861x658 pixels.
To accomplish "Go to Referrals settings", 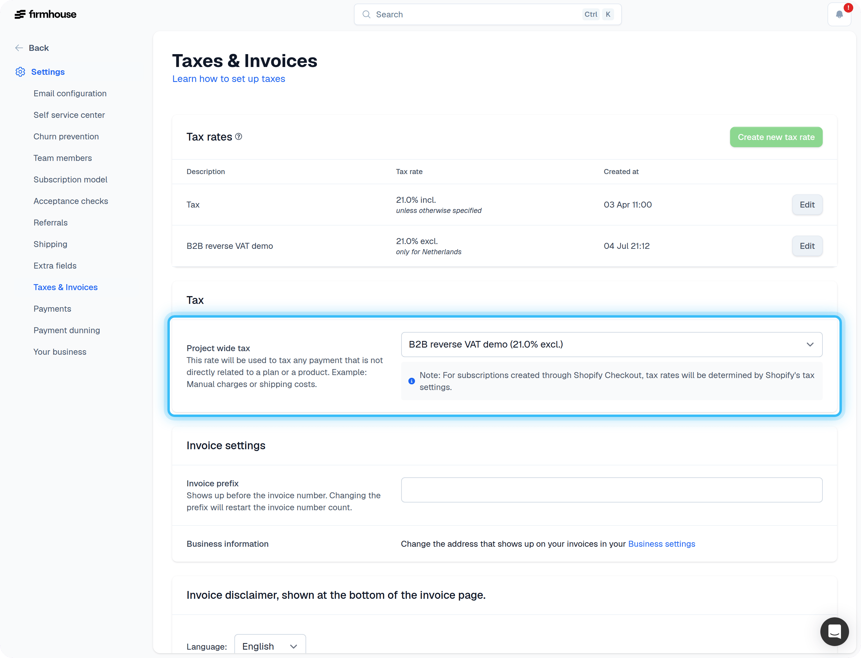I will 51,223.
